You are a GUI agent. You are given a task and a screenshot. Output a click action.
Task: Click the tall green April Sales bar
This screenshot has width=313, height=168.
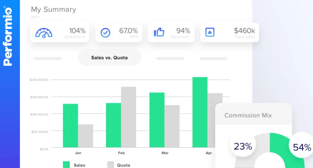pyautogui.click(x=200, y=112)
